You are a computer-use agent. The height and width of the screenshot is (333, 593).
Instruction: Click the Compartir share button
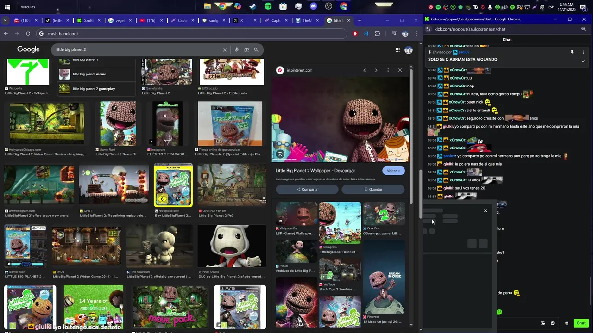[x=307, y=189]
